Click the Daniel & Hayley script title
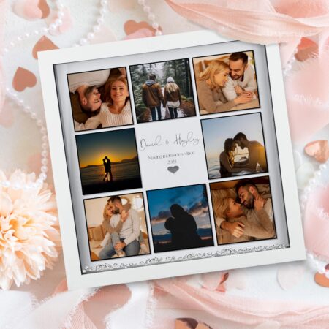The height and width of the screenshot is (329, 329). [170, 141]
